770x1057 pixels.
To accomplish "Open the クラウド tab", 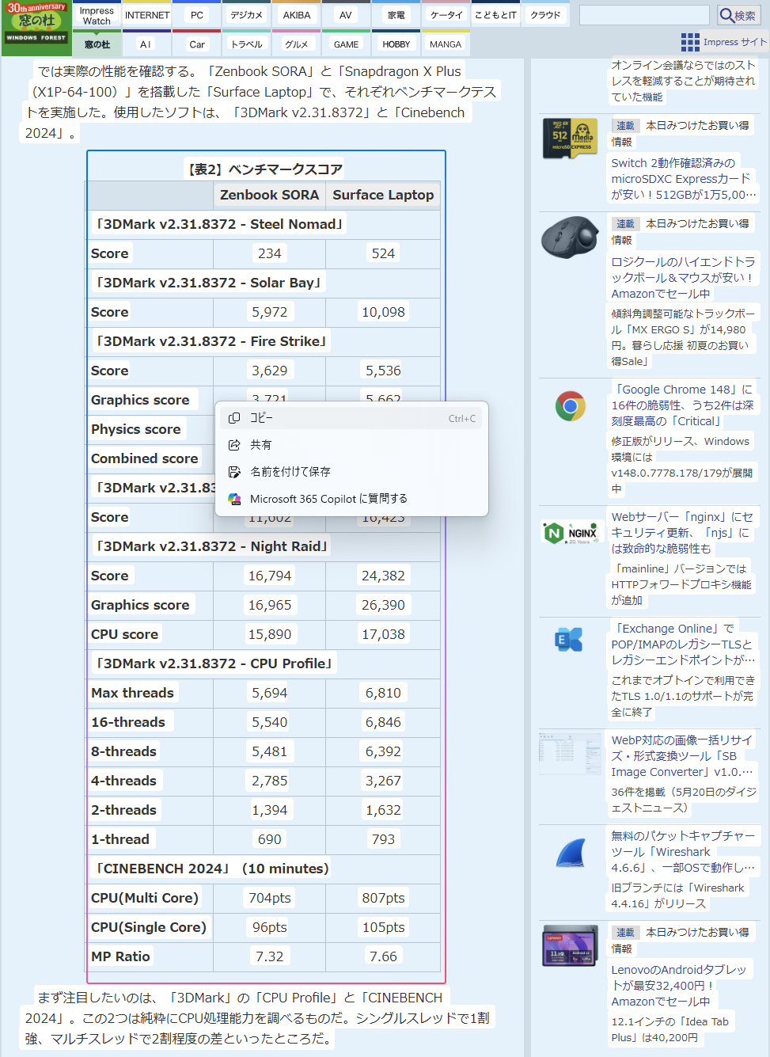I will tap(545, 15).
